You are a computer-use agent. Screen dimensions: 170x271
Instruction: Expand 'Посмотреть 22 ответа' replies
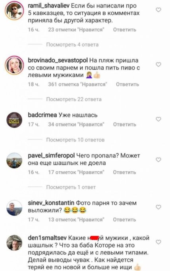point(74,99)
